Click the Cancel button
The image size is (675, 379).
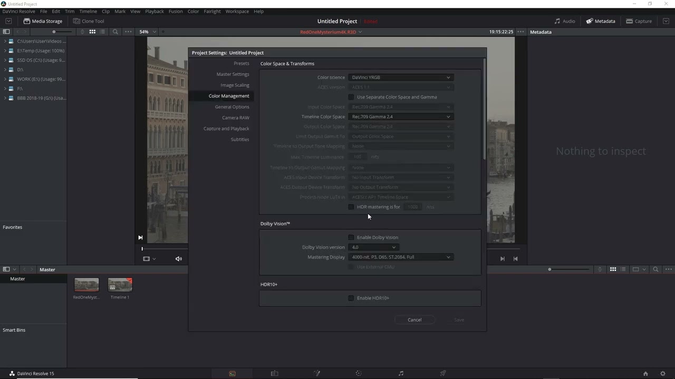click(x=414, y=320)
